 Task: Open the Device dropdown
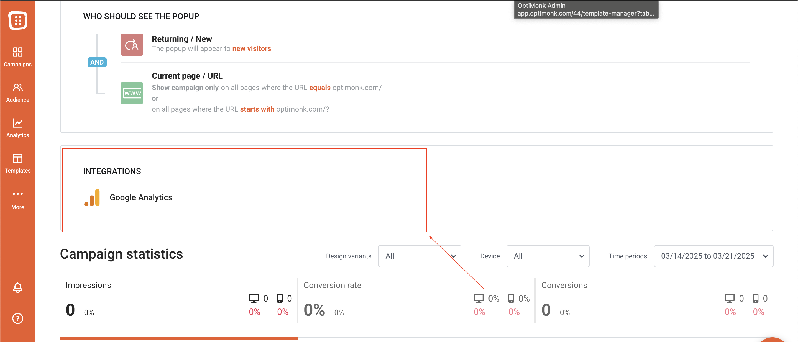[x=548, y=256]
